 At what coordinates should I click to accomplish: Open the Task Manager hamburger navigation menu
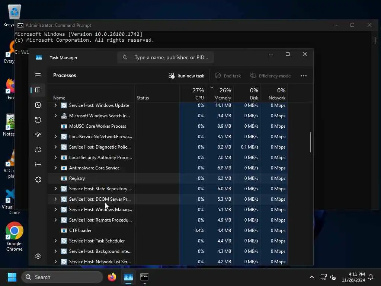point(38,75)
